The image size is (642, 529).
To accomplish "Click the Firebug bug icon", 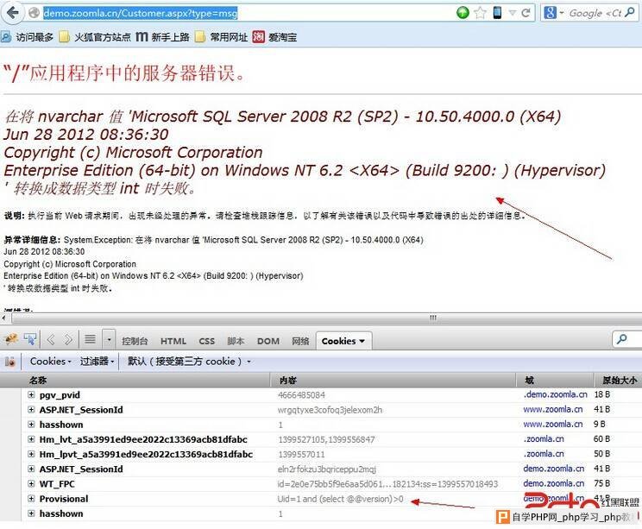I will click(11, 339).
